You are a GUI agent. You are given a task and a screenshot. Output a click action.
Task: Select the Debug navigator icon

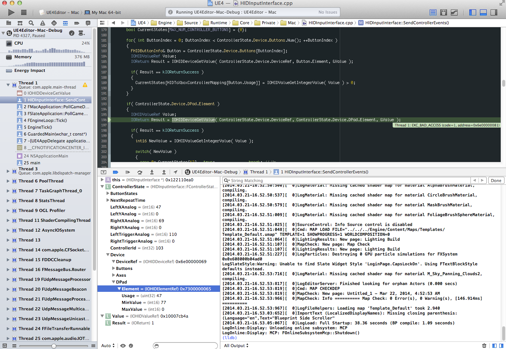(x=65, y=23)
